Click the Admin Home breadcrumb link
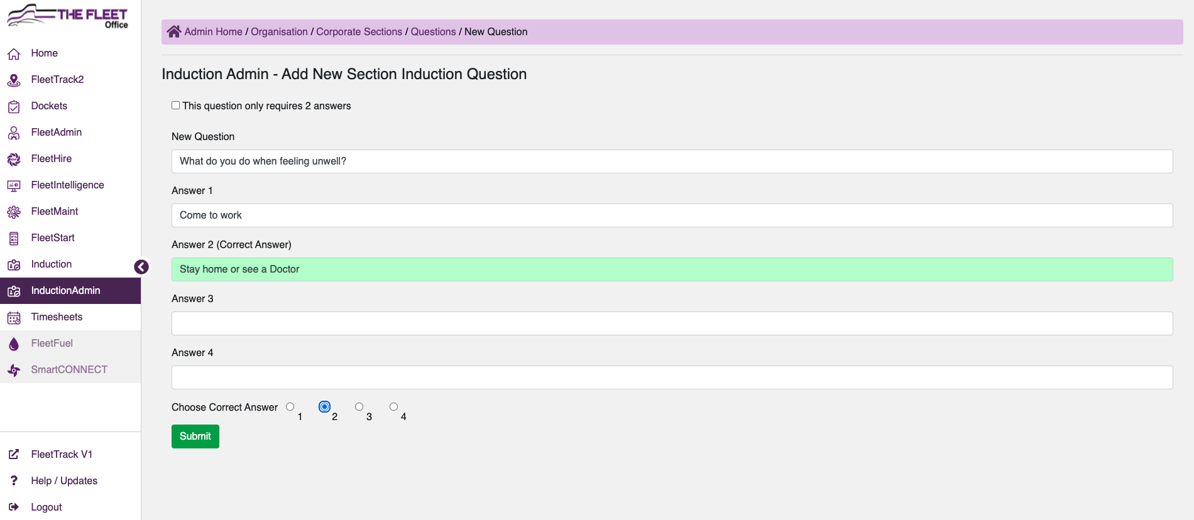1194x520 pixels. pos(213,31)
